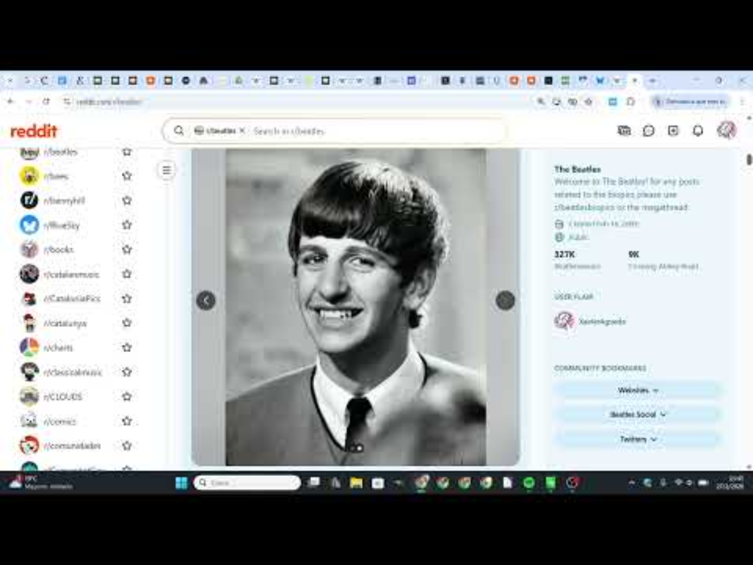
Task: Collapse the left sidebar with hamburger button
Action: pos(166,170)
